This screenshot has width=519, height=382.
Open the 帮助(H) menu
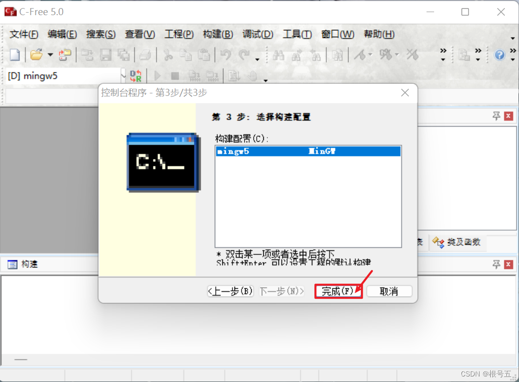pyautogui.click(x=380, y=34)
